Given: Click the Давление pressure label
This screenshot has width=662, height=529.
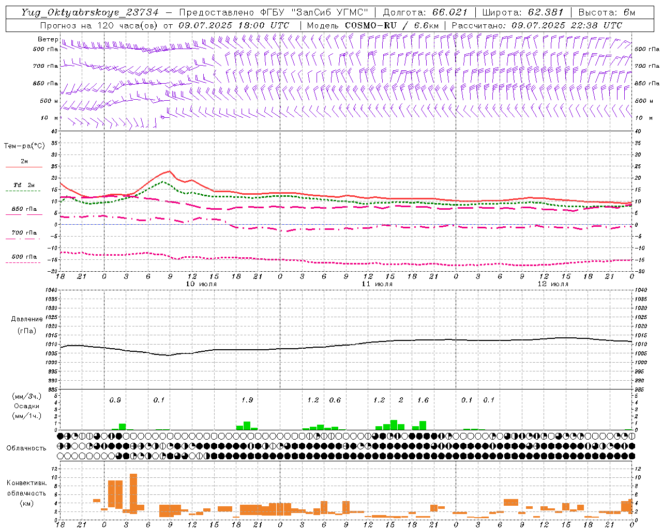Looking at the screenshot, I should 27,319.
